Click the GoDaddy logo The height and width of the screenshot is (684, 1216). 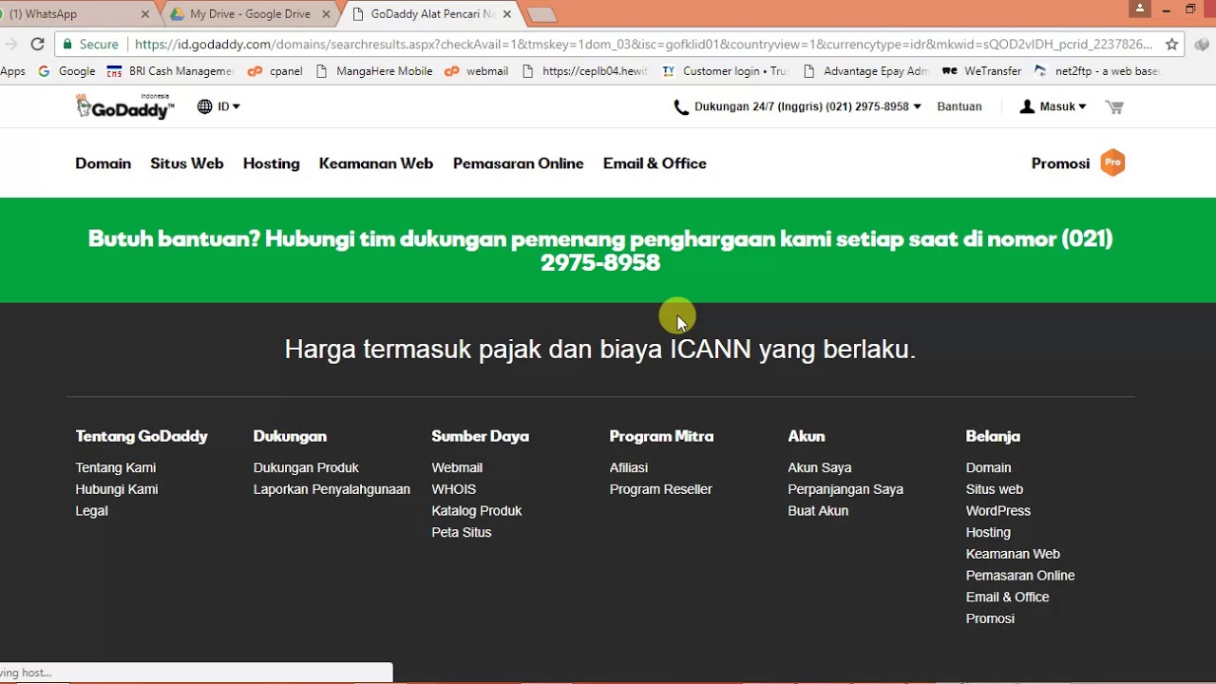(125, 106)
